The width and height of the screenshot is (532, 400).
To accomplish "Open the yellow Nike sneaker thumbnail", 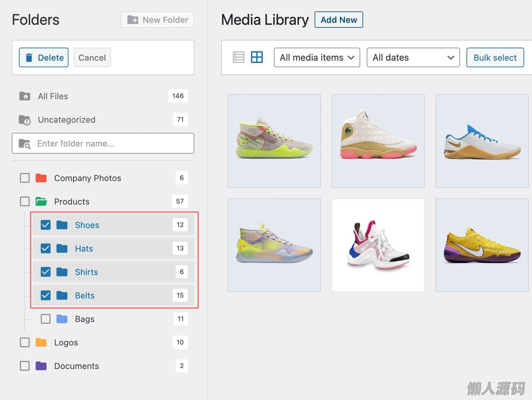I will tap(481, 245).
